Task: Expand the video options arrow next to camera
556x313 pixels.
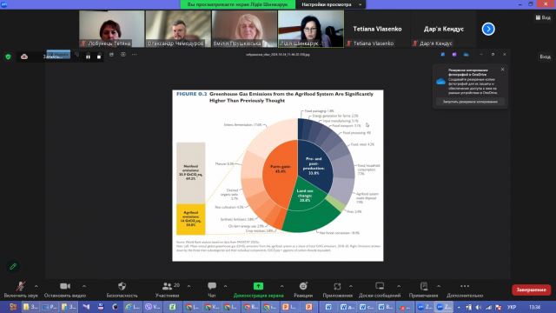Action: 84,286
